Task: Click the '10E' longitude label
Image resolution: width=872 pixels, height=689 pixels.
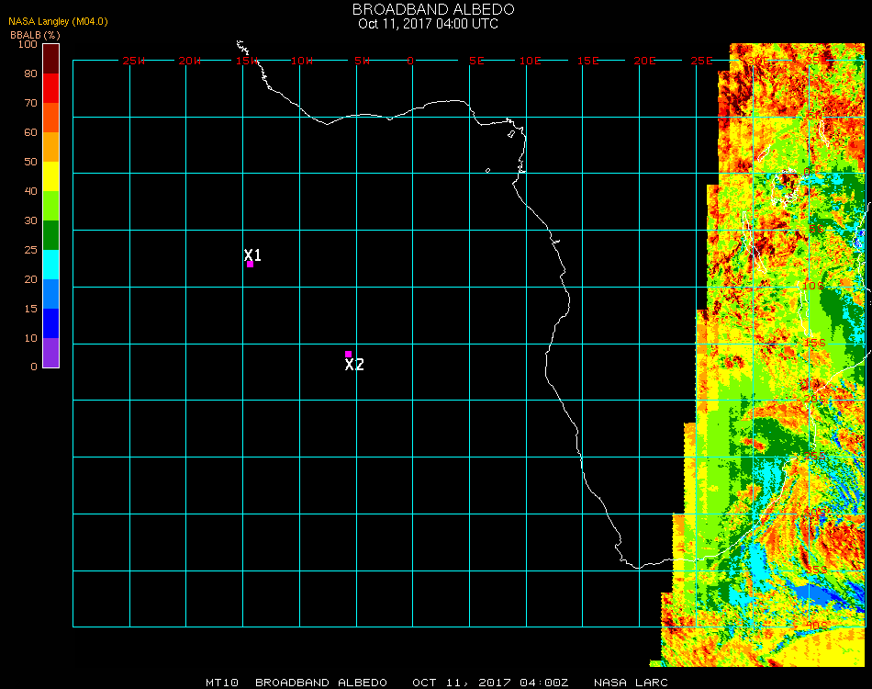Action: tap(530, 61)
